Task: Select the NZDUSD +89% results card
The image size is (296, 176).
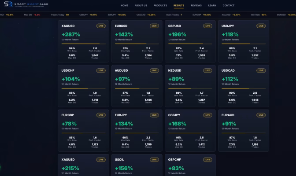Action: point(190,86)
